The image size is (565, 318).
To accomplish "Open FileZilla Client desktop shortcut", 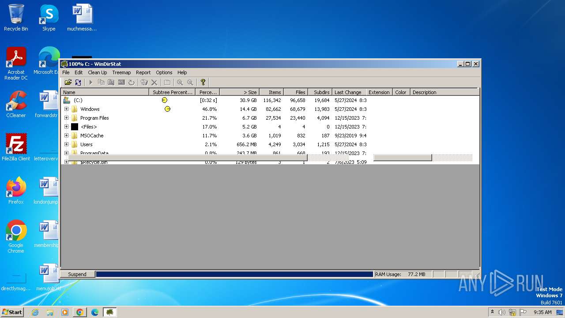I will [16, 148].
